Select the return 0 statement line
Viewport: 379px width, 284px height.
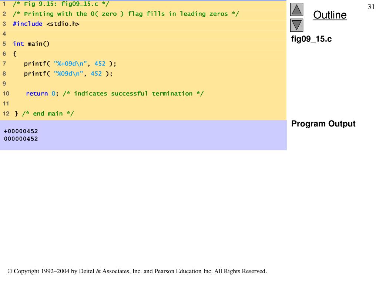point(115,94)
